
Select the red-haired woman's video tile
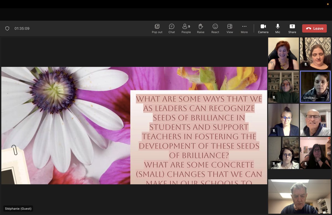pos(284,53)
